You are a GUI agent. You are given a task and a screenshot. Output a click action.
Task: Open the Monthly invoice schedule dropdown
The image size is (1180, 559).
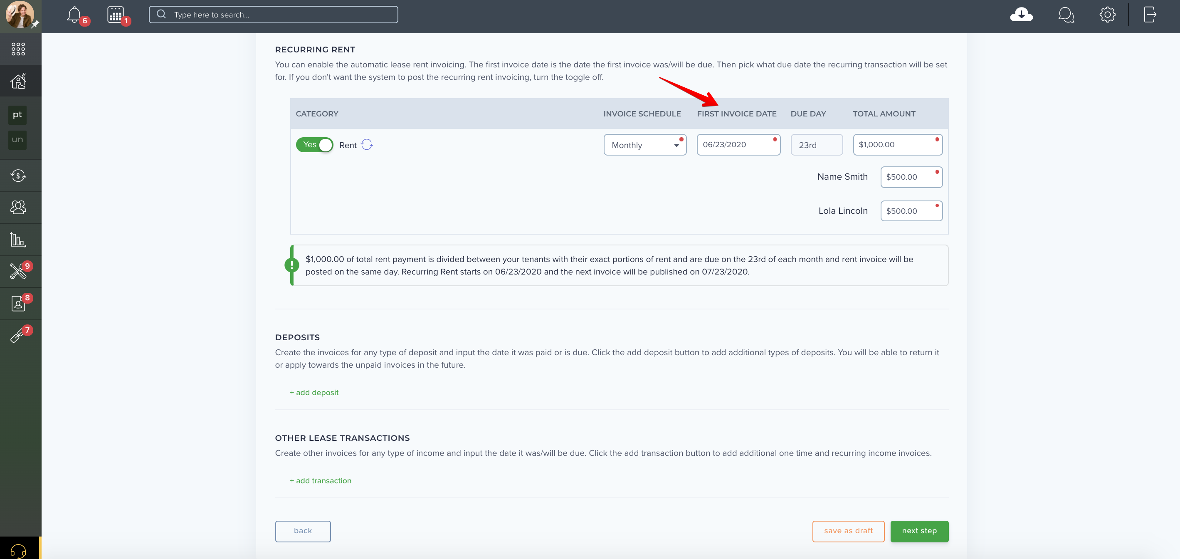pos(645,145)
